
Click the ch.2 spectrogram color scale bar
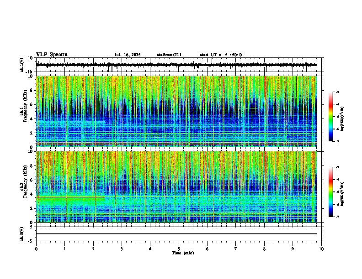[331, 192]
